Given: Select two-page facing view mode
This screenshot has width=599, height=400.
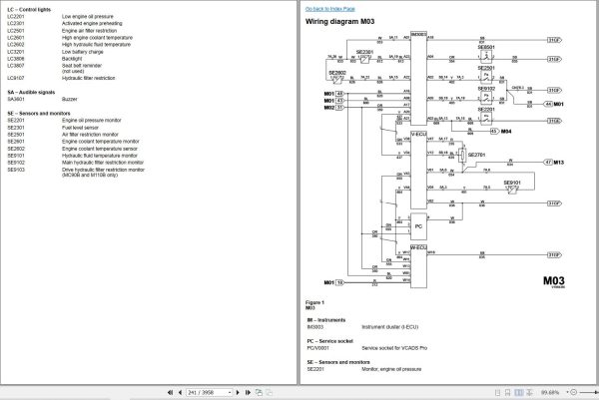Looking at the screenshot, I should click(519, 392).
